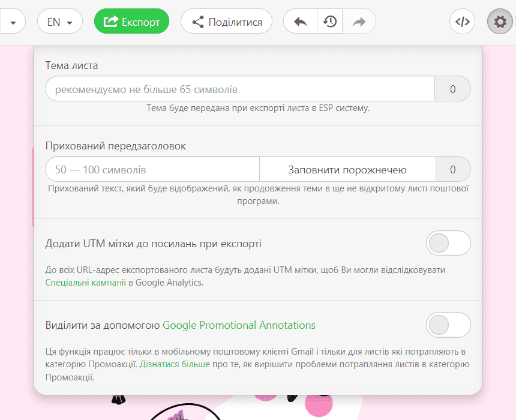
Task: Enable the UTM мітки toggle
Action: coord(448,244)
